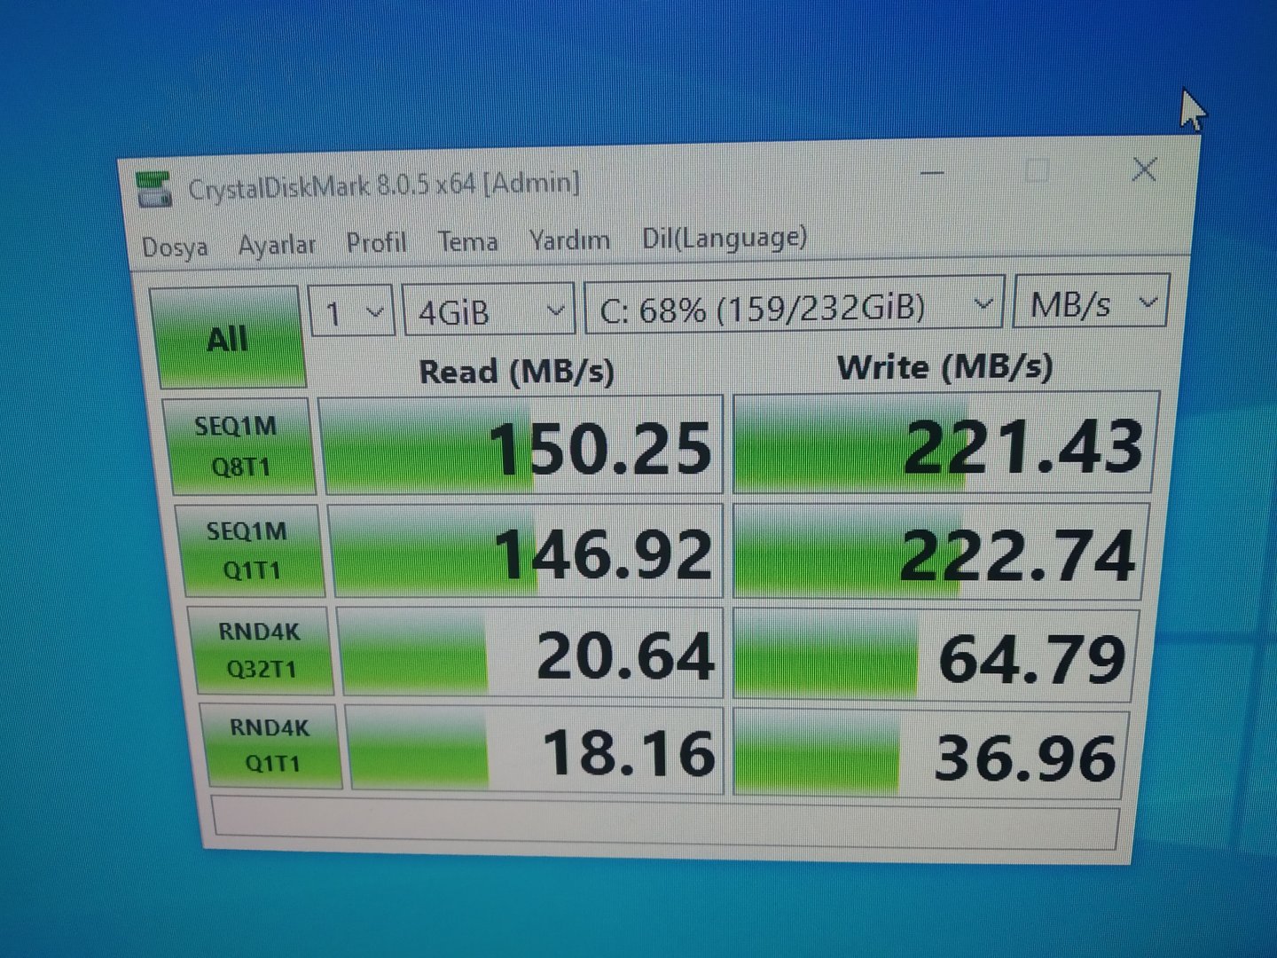Click the 20.64 random read result
Image resolution: width=1277 pixels, height=958 pixels.
531,653
